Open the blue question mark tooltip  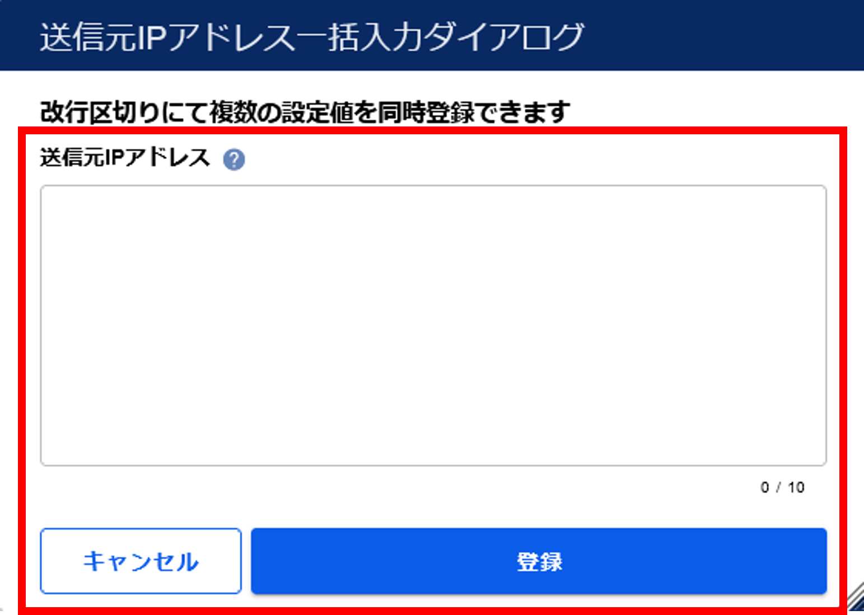233,159
